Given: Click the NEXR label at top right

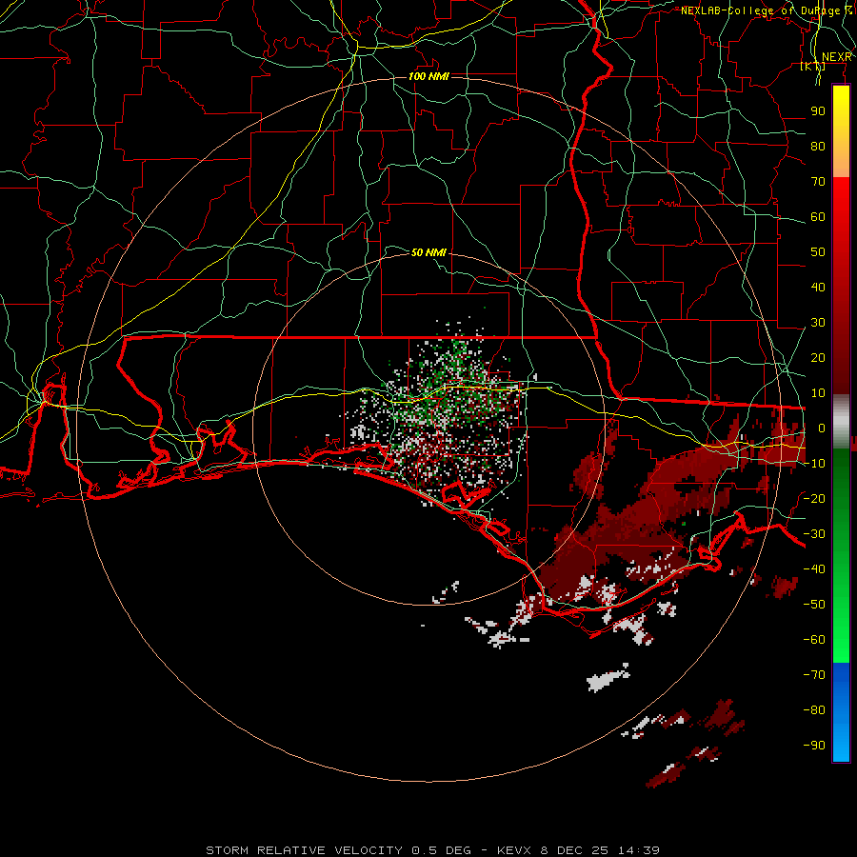Looking at the screenshot, I should pos(836,57).
